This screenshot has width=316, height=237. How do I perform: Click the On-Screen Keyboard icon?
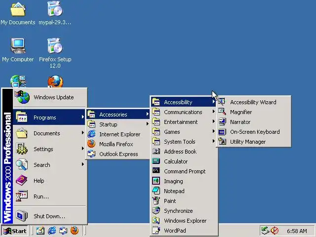point(222,132)
